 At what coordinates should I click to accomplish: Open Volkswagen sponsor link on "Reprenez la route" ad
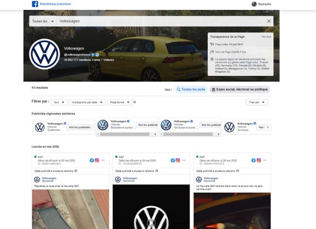(x=49, y=178)
